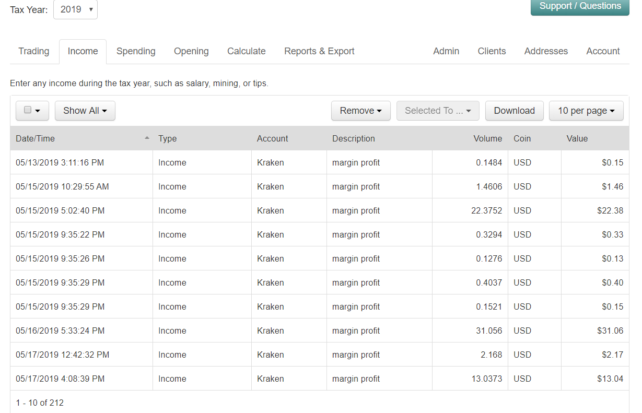Click the Download button

click(x=514, y=111)
